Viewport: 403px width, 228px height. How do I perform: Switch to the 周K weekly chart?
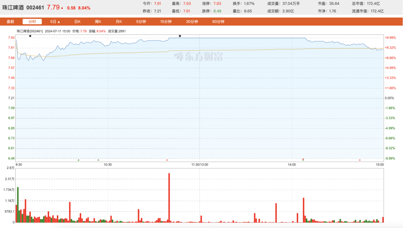pos(98,22)
